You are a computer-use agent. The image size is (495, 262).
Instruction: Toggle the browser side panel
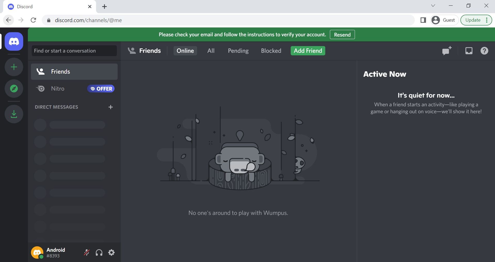(x=423, y=20)
